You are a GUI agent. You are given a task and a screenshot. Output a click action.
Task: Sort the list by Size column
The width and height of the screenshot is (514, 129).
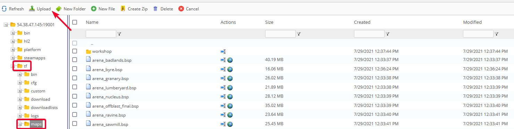pos(269,22)
